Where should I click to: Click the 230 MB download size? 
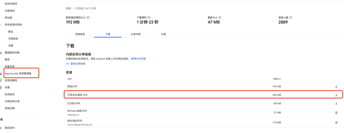click(277, 95)
